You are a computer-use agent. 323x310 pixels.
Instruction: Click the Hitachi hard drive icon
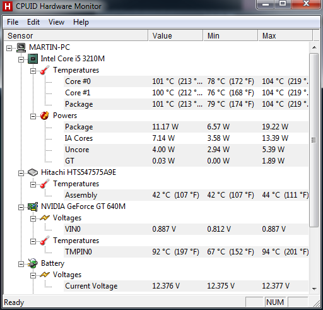coord(33,172)
